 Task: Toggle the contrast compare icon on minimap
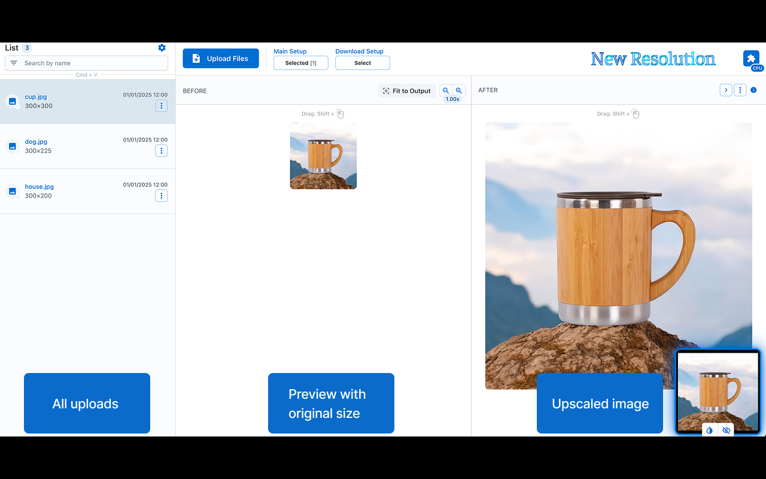point(710,430)
